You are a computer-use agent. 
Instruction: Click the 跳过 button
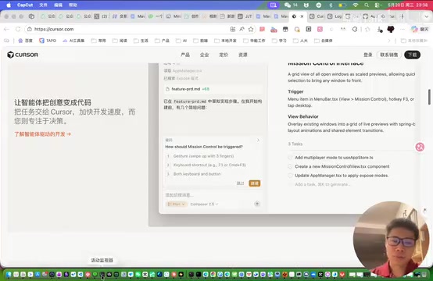tap(240, 183)
